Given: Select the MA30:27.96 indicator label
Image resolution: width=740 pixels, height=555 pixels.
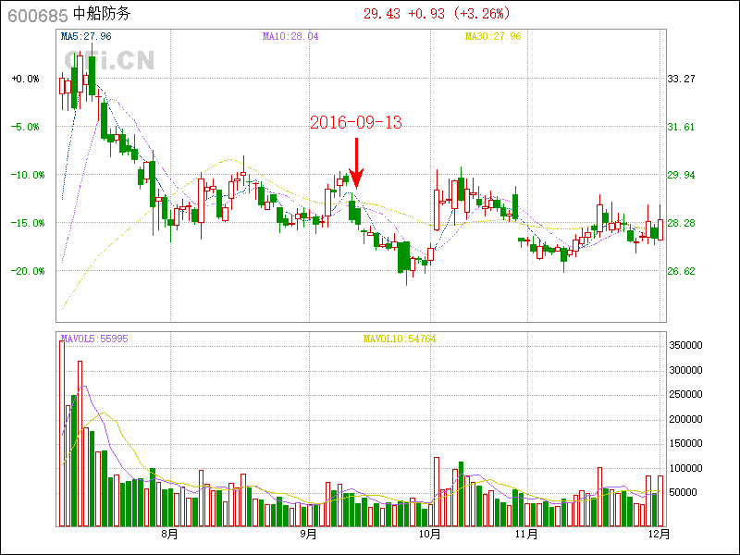Looking at the screenshot, I should tap(493, 37).
